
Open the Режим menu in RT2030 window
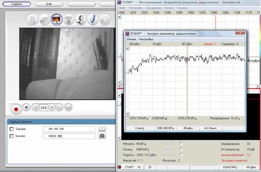click(x=131, y=39)
